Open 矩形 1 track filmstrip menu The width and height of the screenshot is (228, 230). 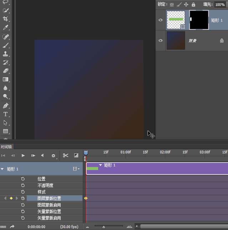76,169
